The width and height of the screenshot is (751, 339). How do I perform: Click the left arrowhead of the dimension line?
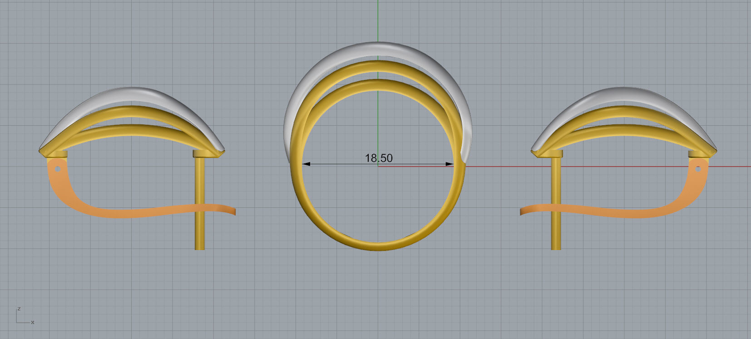(306, 164)
